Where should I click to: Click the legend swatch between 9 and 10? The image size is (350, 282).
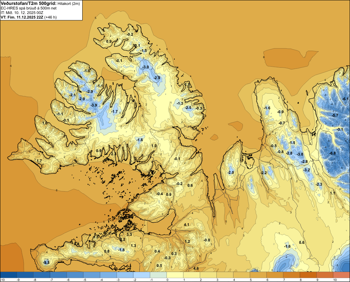point(325,275)
